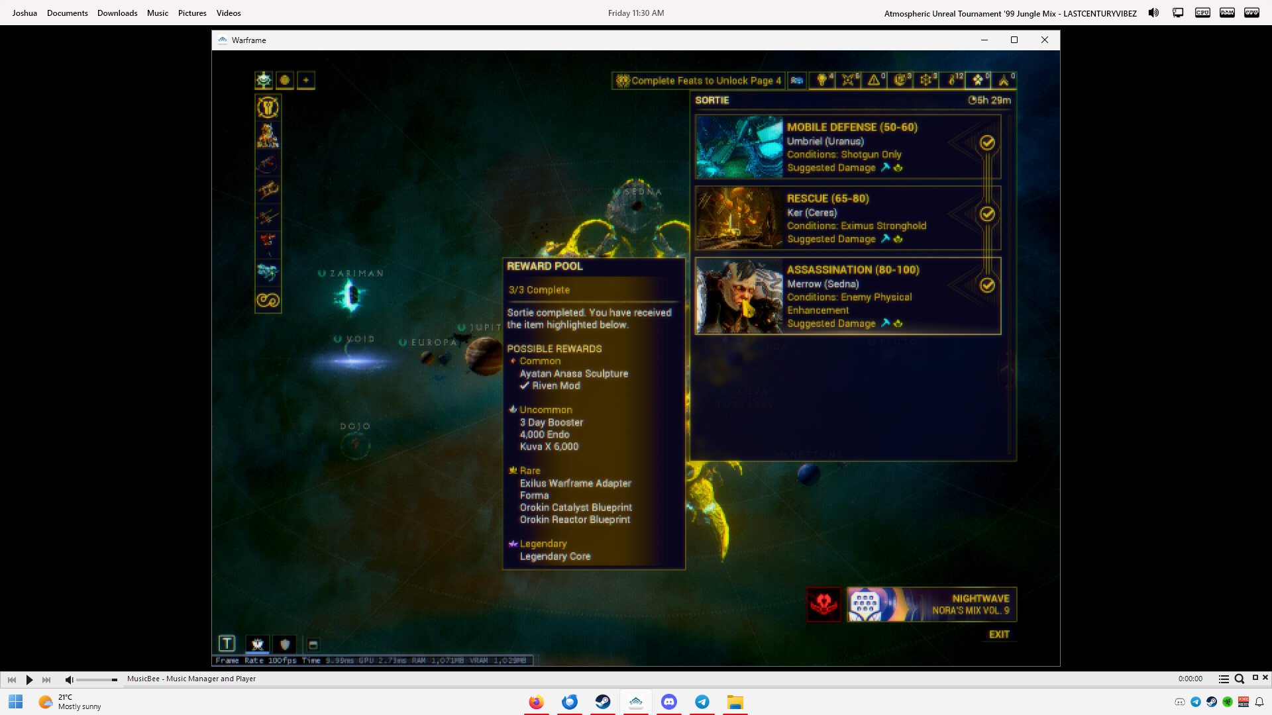Open the Dojo node on star chart
Screen dimensions: 1272x715
pyautogui.click(x=355, y=444)
